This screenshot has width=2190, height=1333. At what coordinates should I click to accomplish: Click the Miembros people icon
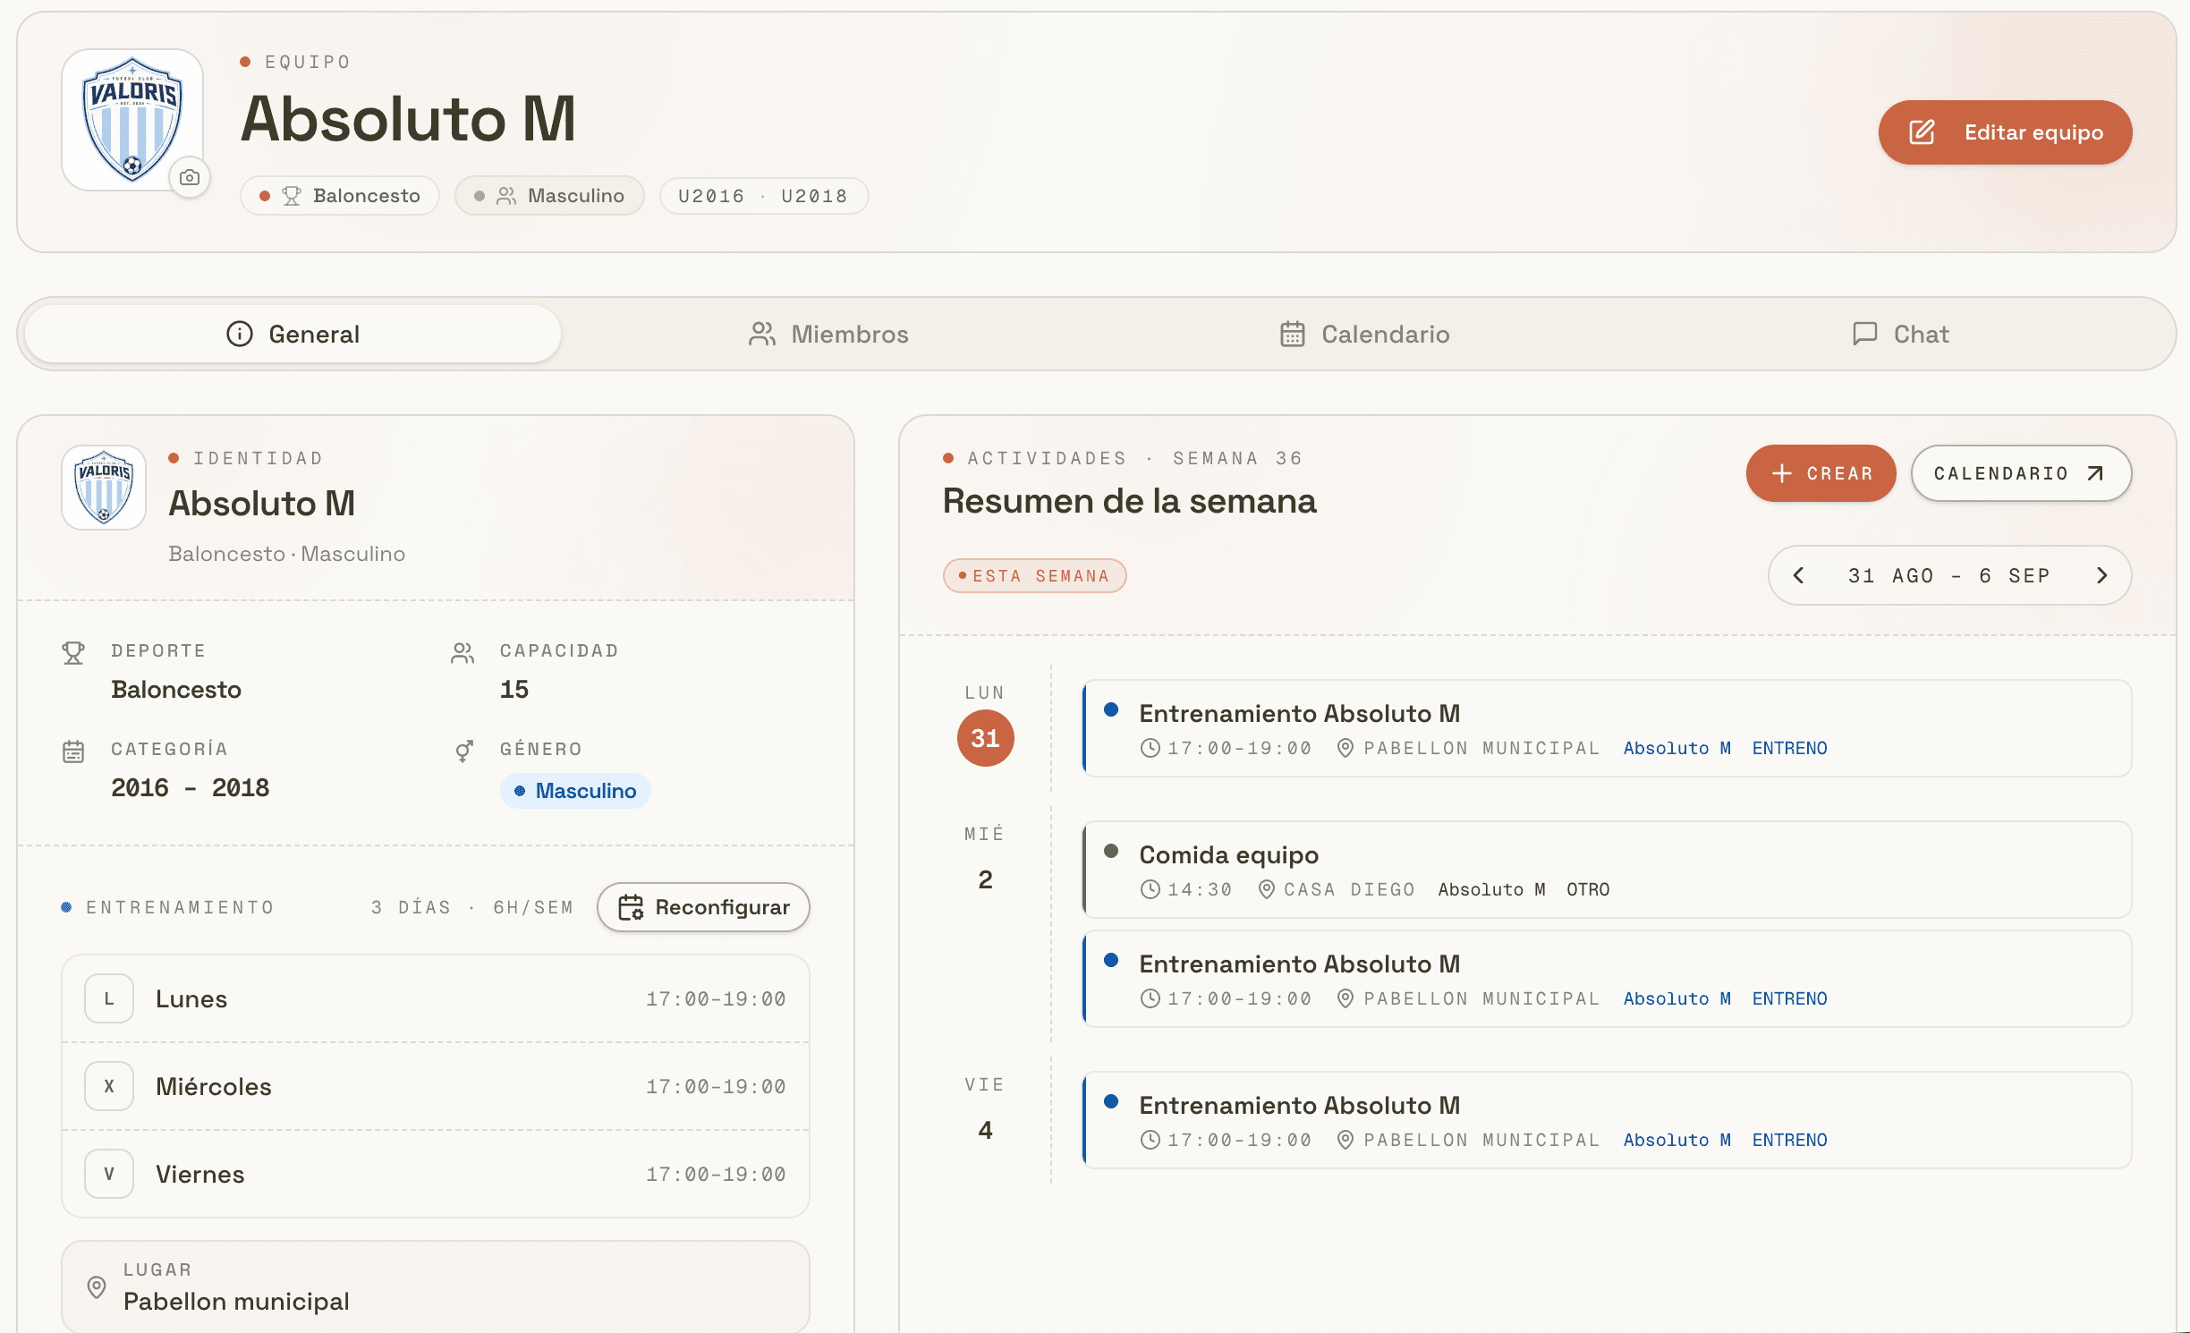click(762, 334)
